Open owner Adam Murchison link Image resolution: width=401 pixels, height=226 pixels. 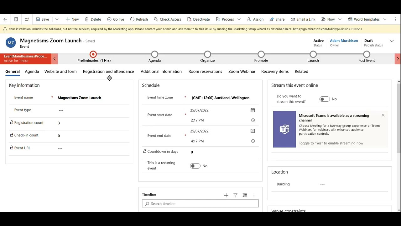point(344,40)
